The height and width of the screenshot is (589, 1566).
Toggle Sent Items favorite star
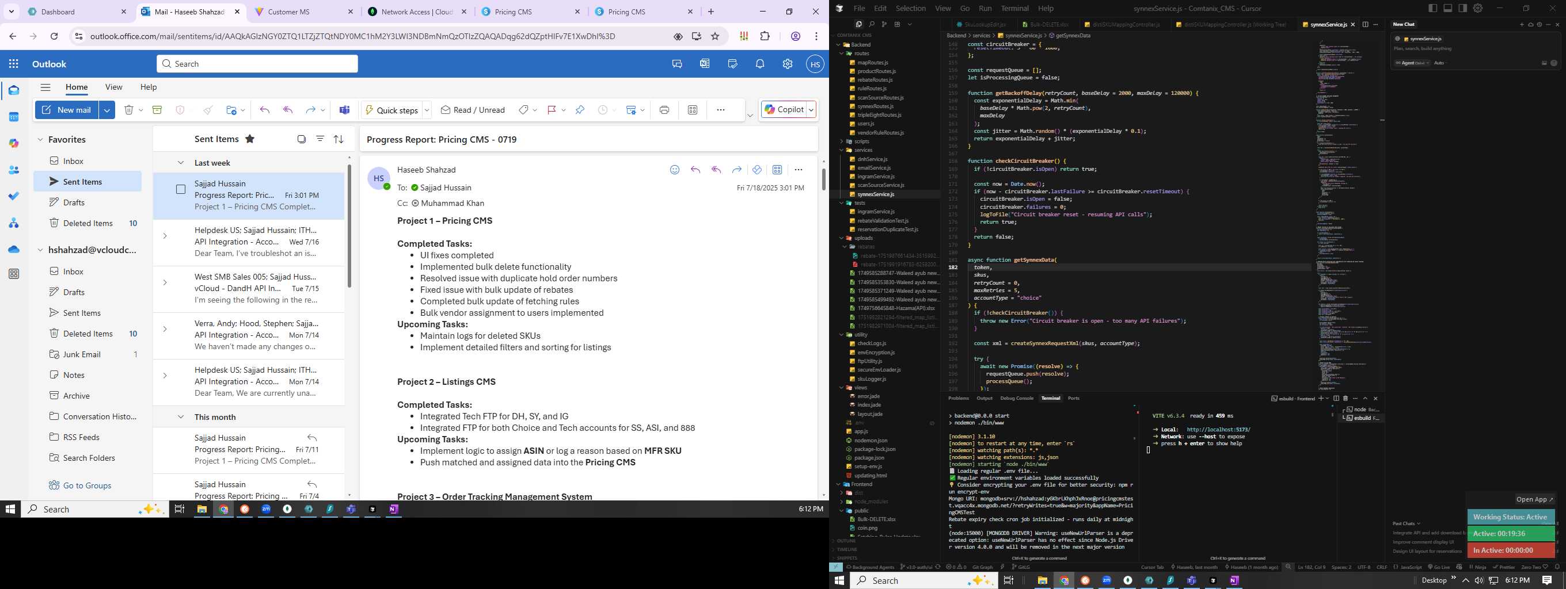[x=249, y=139]
